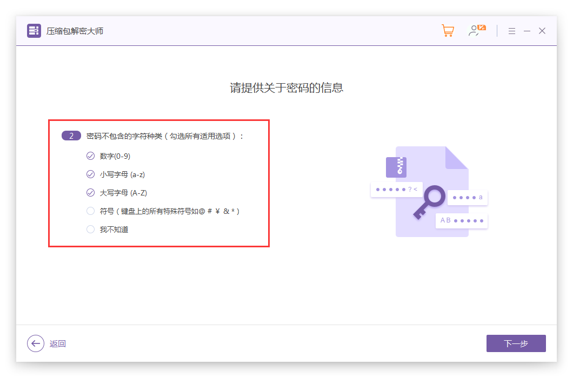This screenshot has height=378, width=573.
Task: Select the 我不知道 checkbox
Action: tap(90, 230)
